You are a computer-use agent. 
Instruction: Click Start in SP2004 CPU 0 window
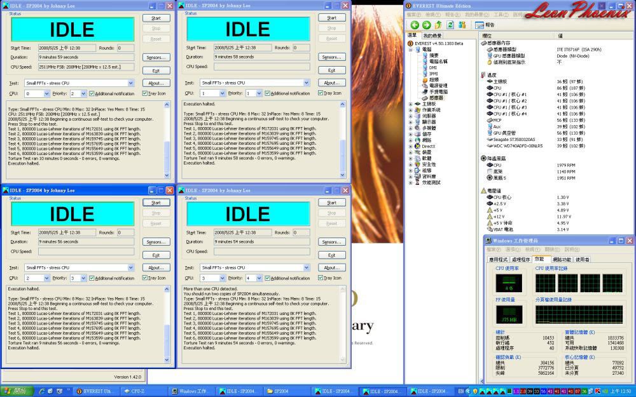[x=156, y=18]
